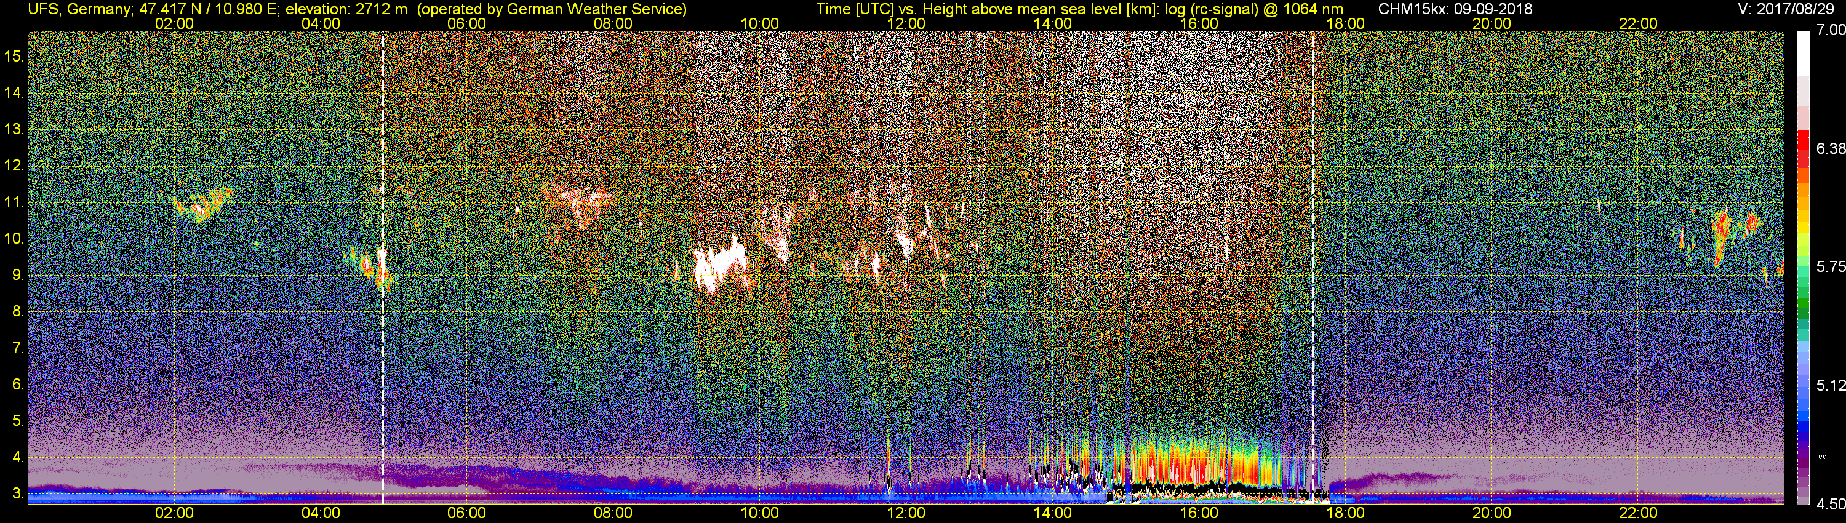Click the 02:00 label on top time axis
The height and width of the screenshot is (523, 1846).
(174, 23)
